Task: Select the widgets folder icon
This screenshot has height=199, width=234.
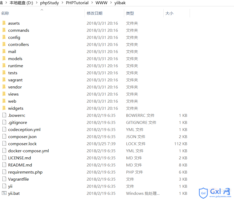Action: coord(4,108)
